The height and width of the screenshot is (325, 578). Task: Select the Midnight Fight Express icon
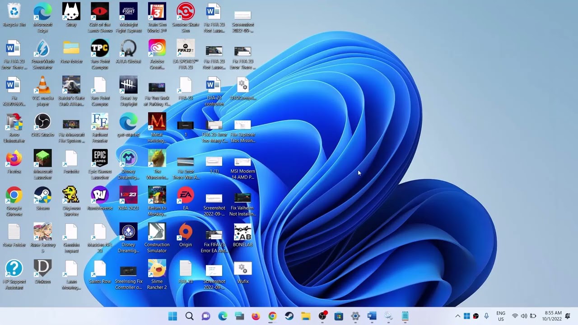tap(128, 18)
